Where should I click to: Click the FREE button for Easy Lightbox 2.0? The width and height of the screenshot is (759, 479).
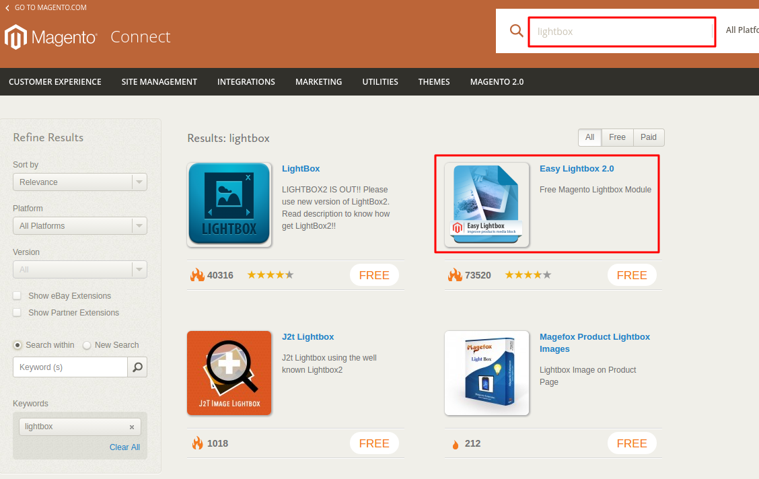tap(632, 275)
